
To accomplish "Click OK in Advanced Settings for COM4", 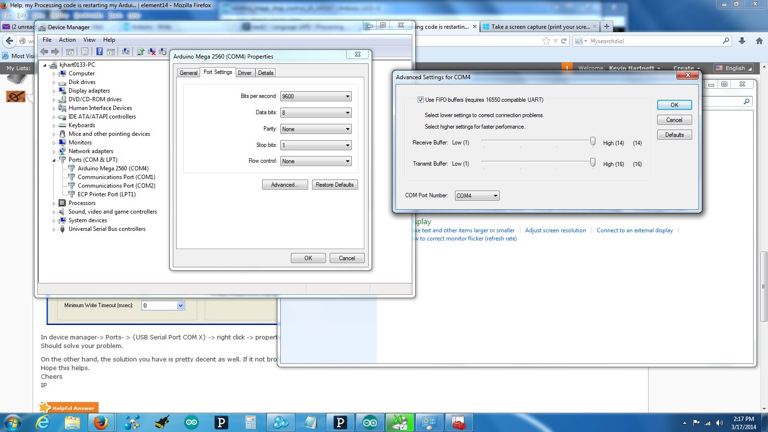I will coord(674,105).
